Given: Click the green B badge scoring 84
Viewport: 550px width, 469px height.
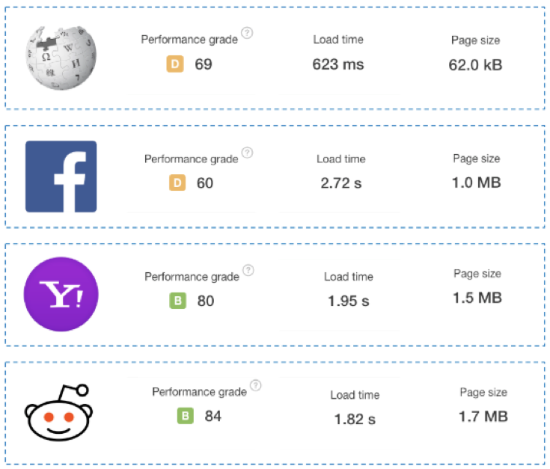Looking at the screenshot, I should (185, 416).
